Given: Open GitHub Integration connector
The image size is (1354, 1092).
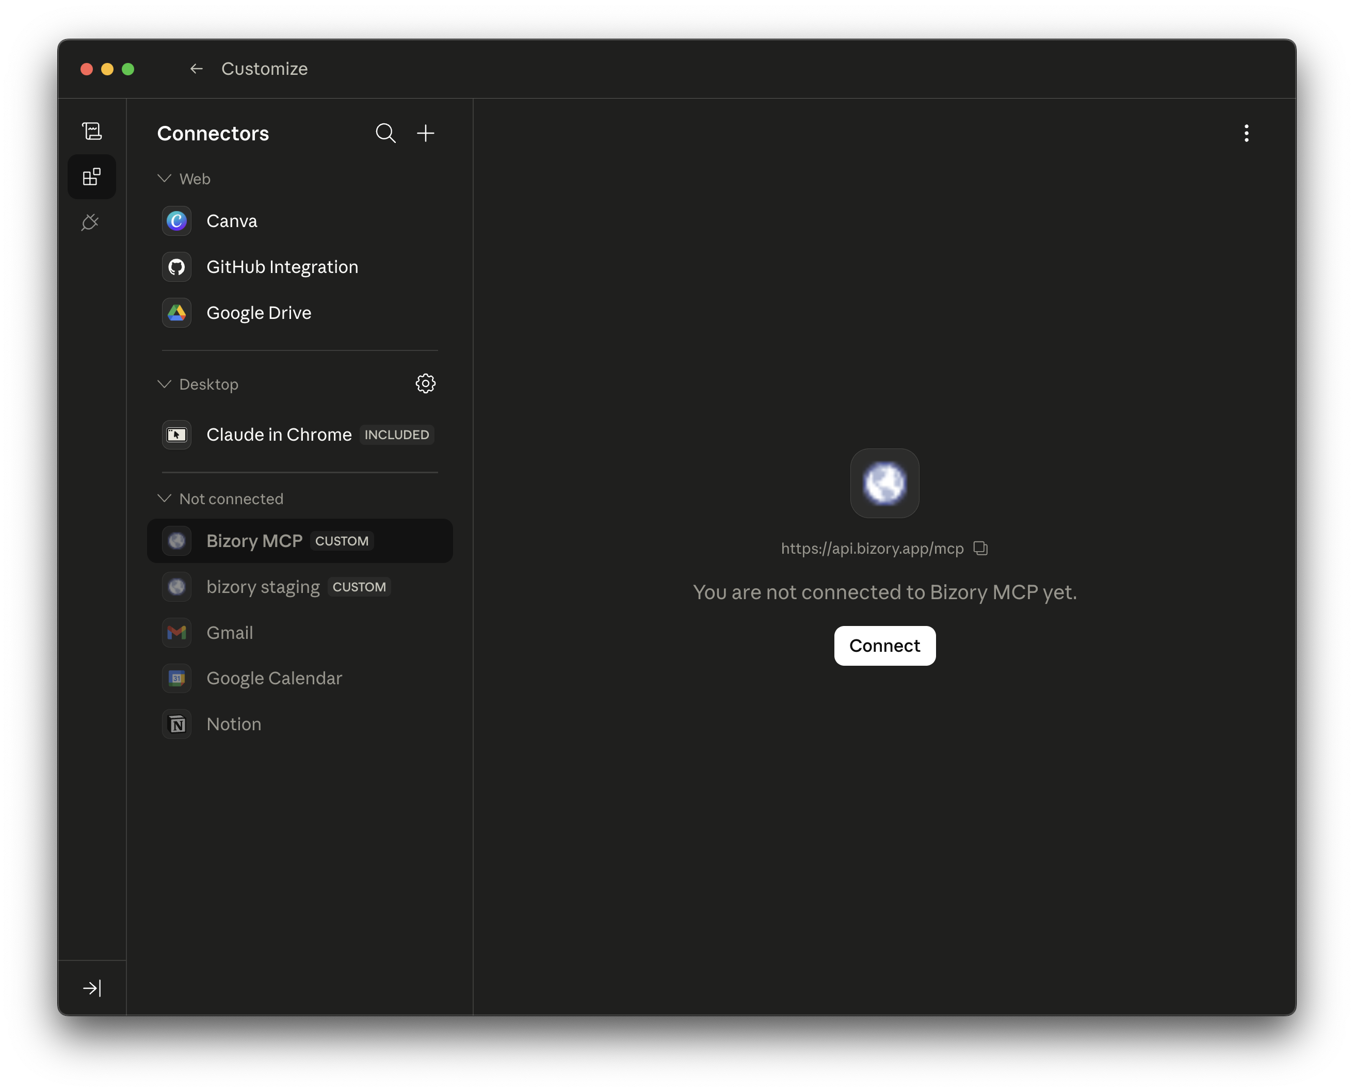Looking at the screenshot, I should pos(300,267).
